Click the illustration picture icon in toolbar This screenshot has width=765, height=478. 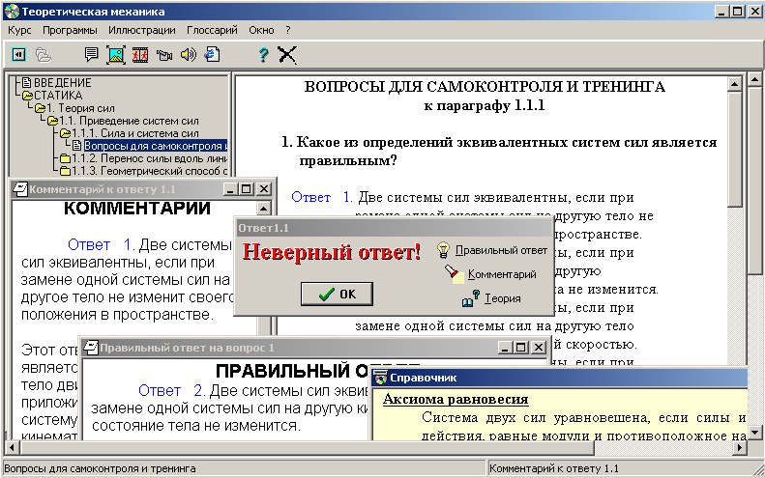(116, 55)
